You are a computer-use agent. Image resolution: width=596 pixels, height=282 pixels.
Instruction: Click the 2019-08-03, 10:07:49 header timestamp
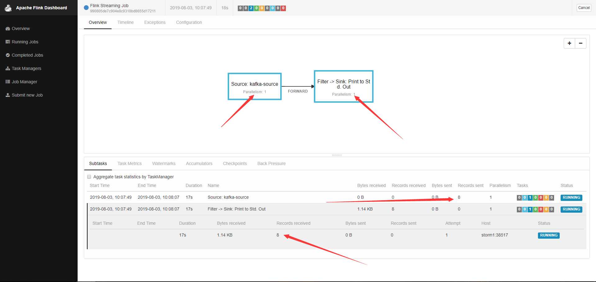191,8
